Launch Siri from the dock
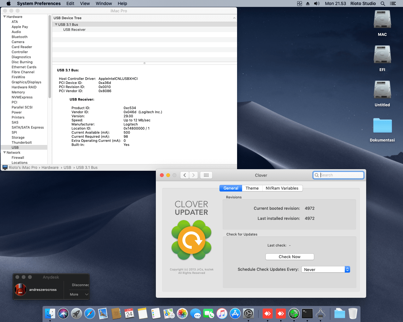The image size is (403, 322). click(x=63, y=314)
